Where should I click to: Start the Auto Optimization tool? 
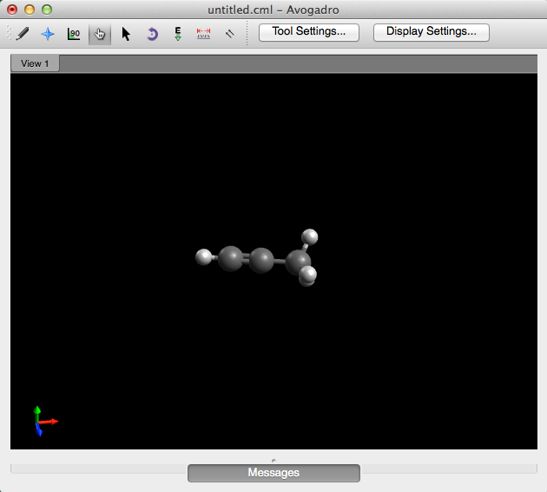click(178, 34)
